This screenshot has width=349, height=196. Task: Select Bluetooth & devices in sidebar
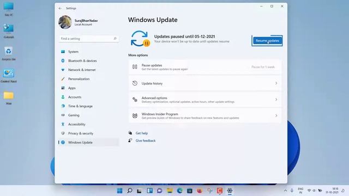[88, 60]
